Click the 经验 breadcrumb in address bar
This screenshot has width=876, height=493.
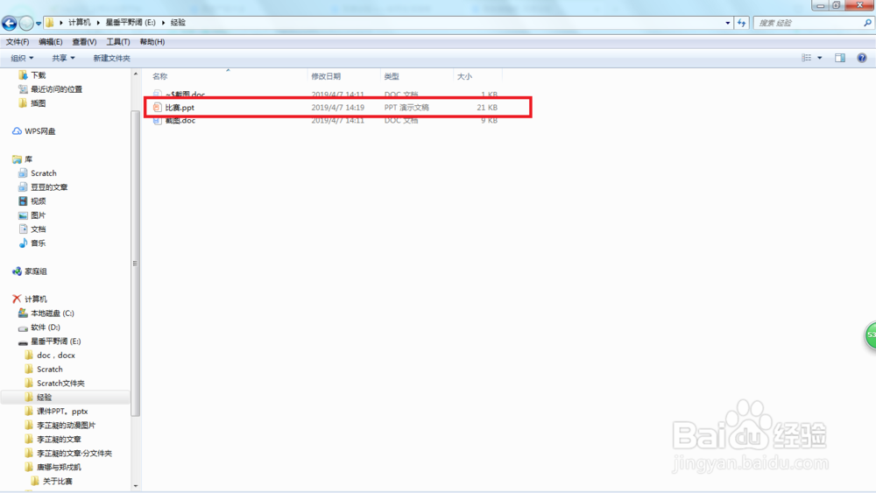pyautogui.click(x=178, y=23)
